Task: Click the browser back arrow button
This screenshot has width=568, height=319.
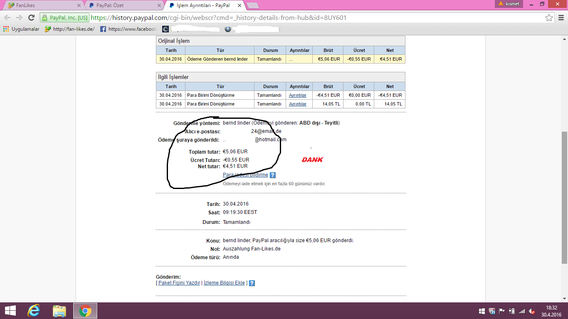Action: coord(7,17)
